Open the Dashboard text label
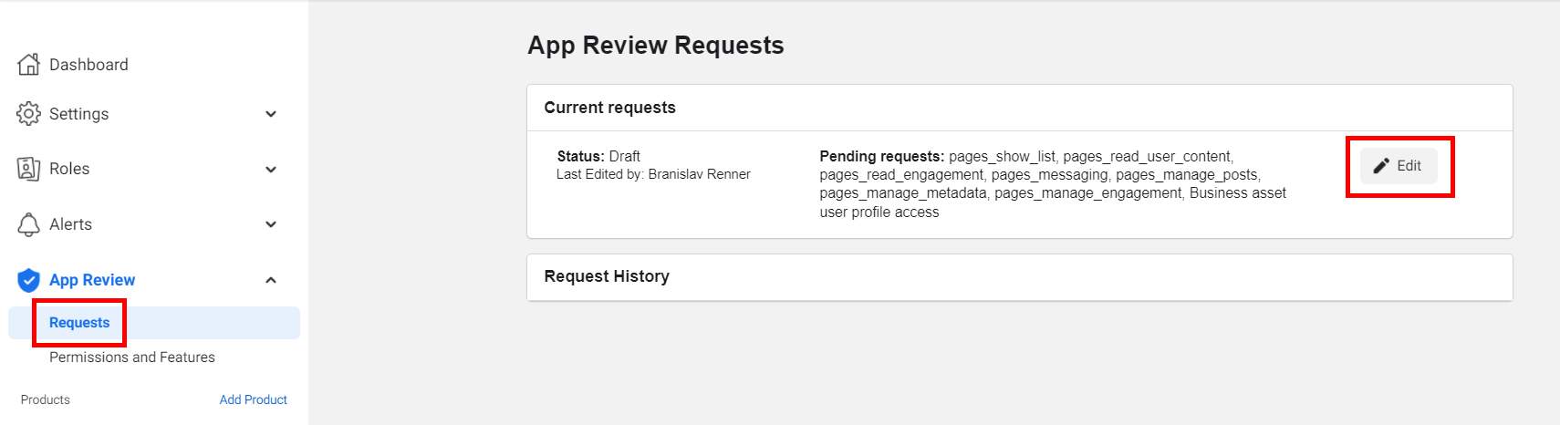This screenshot has height=425, width=1560. [x=88, y=65]
